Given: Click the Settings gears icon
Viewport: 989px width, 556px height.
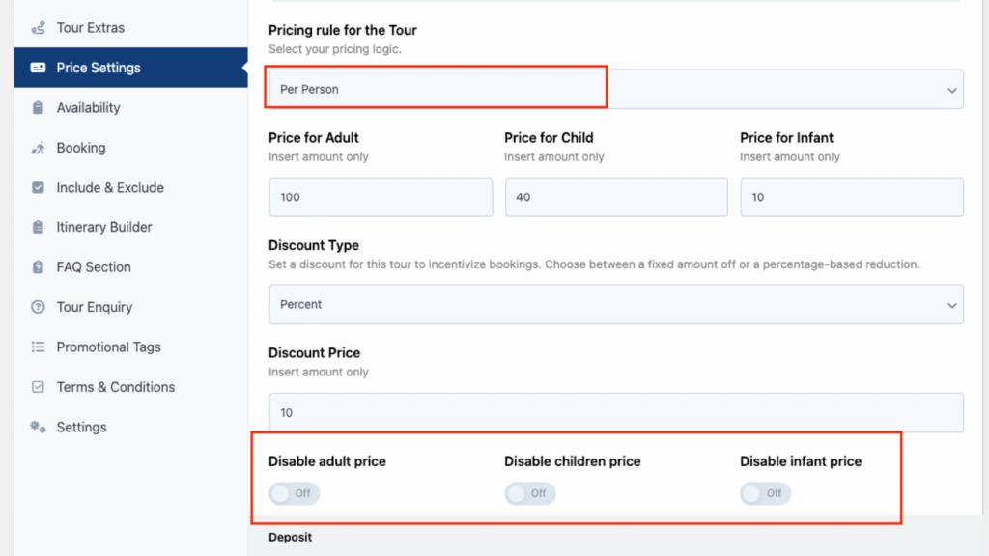Looking at the screenshot, I should pos(38,427).
